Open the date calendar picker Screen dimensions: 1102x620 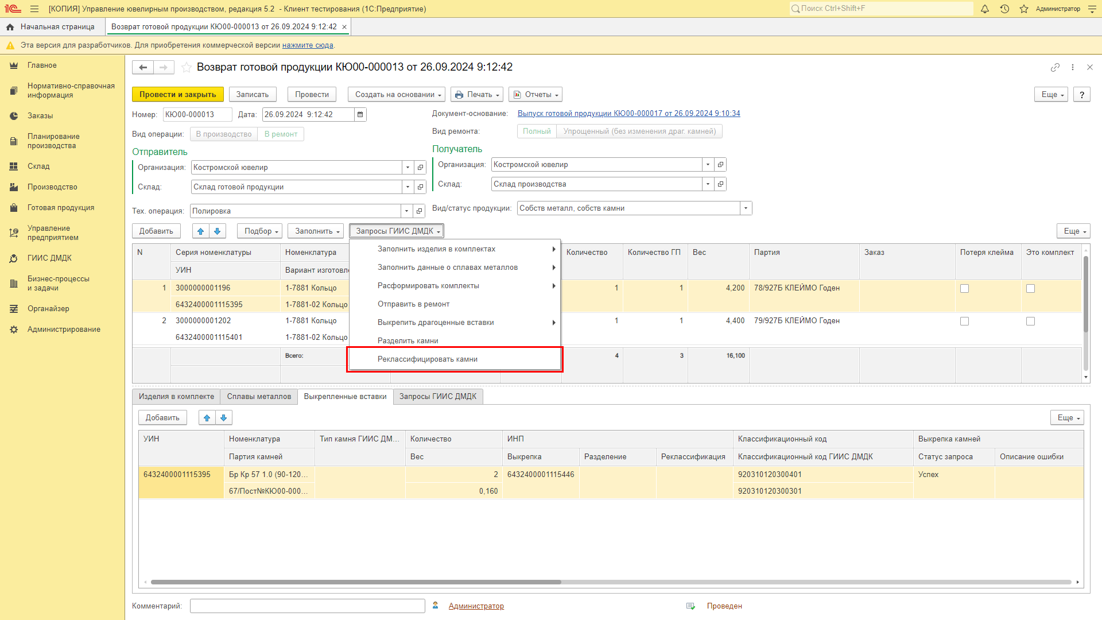(360, 115)
